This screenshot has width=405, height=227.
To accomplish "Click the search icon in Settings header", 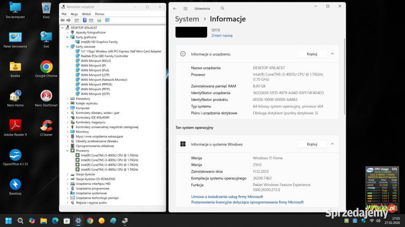I will point(222,8).
